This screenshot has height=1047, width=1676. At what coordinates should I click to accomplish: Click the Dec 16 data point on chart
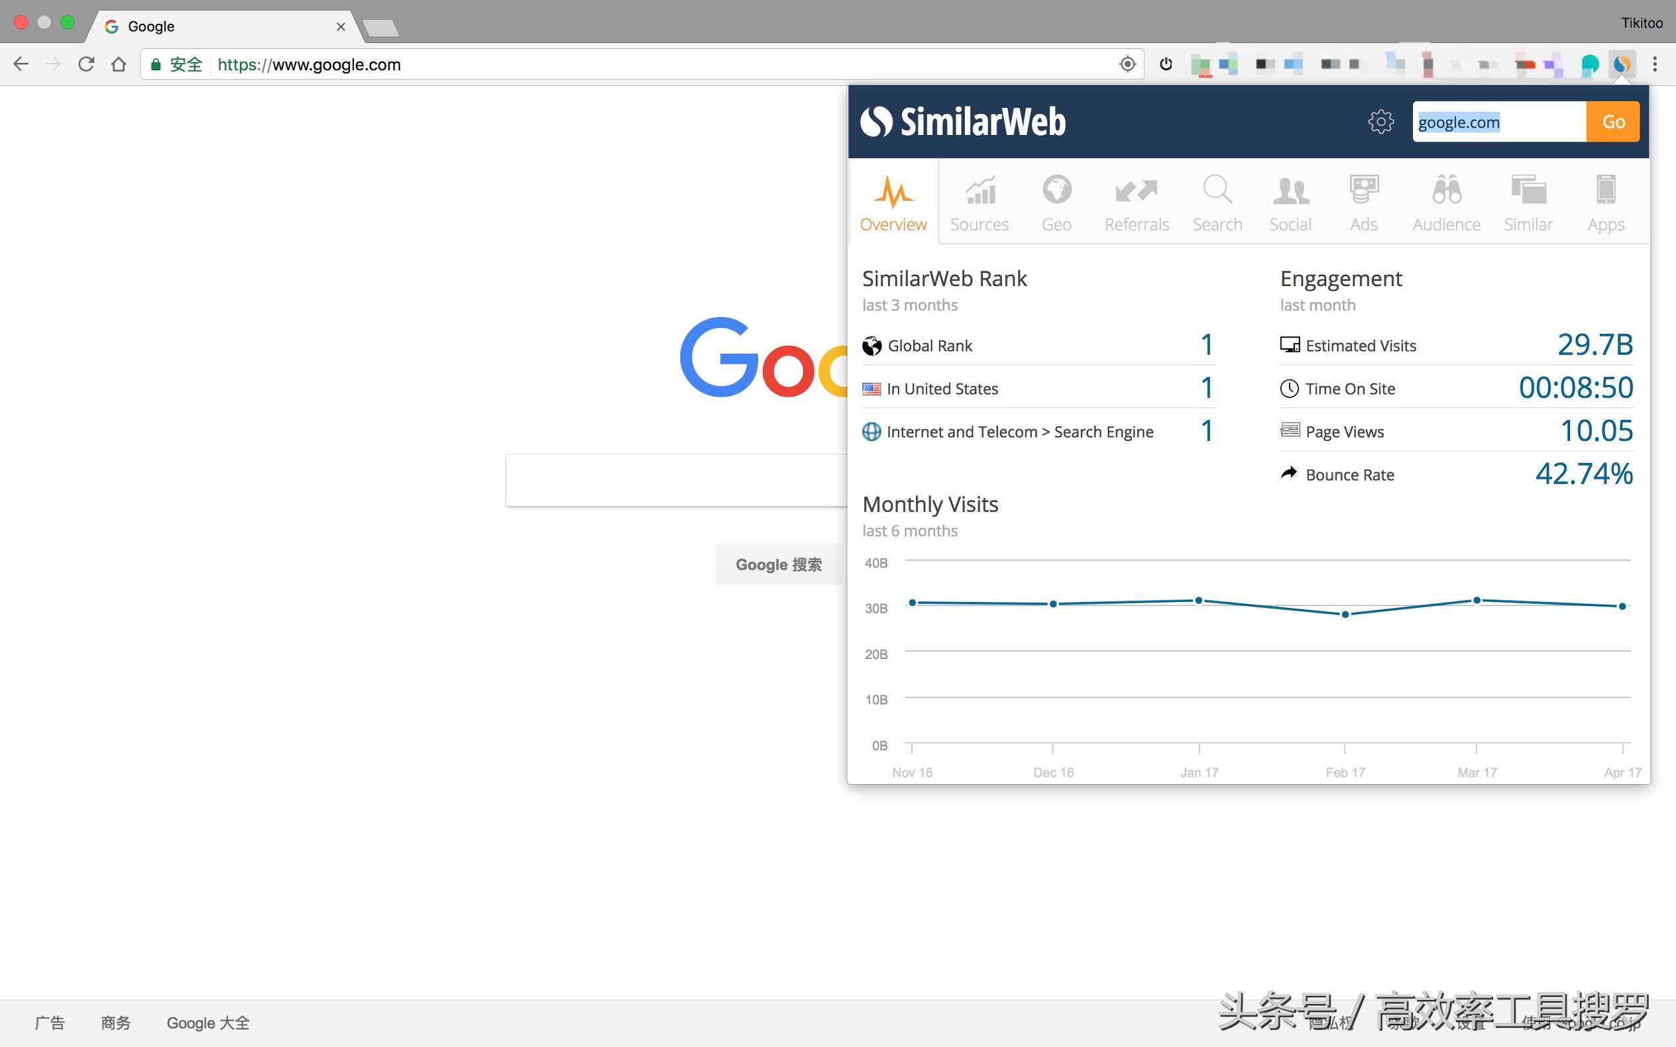coord(1053,604)
